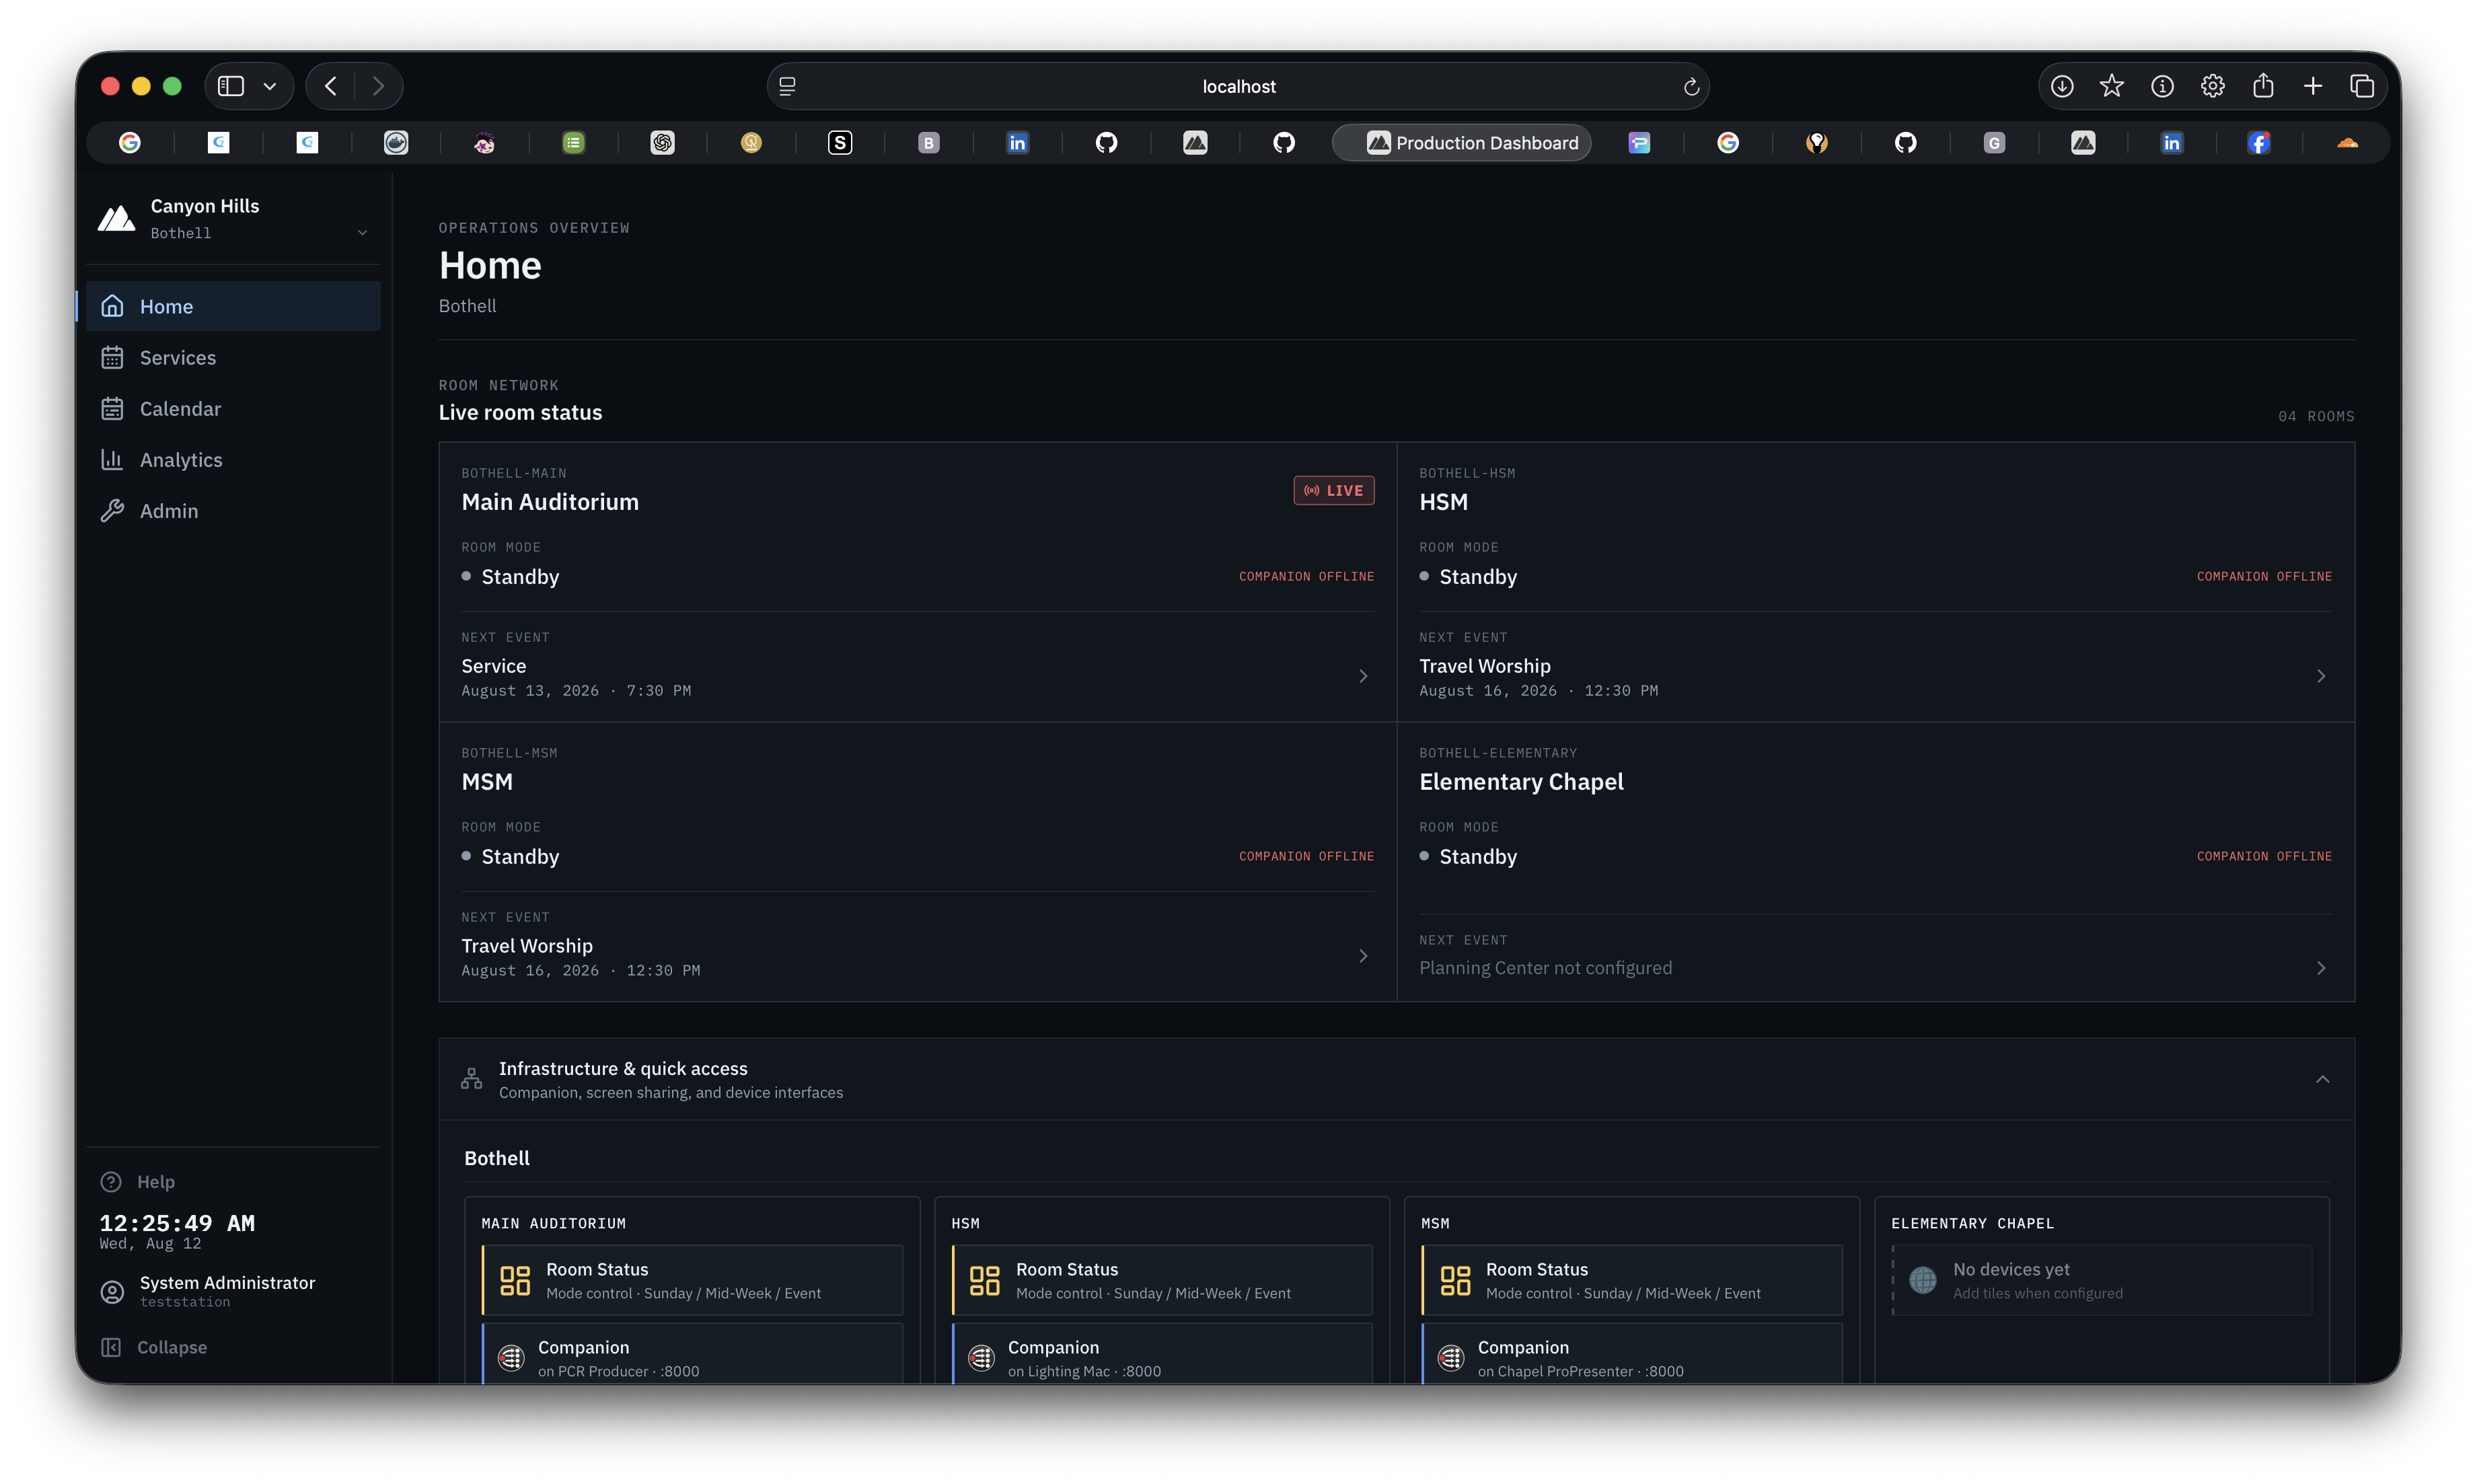Switch to the green list icon tab
This screenshot has width=2477, height=1484.
(573, 143)
